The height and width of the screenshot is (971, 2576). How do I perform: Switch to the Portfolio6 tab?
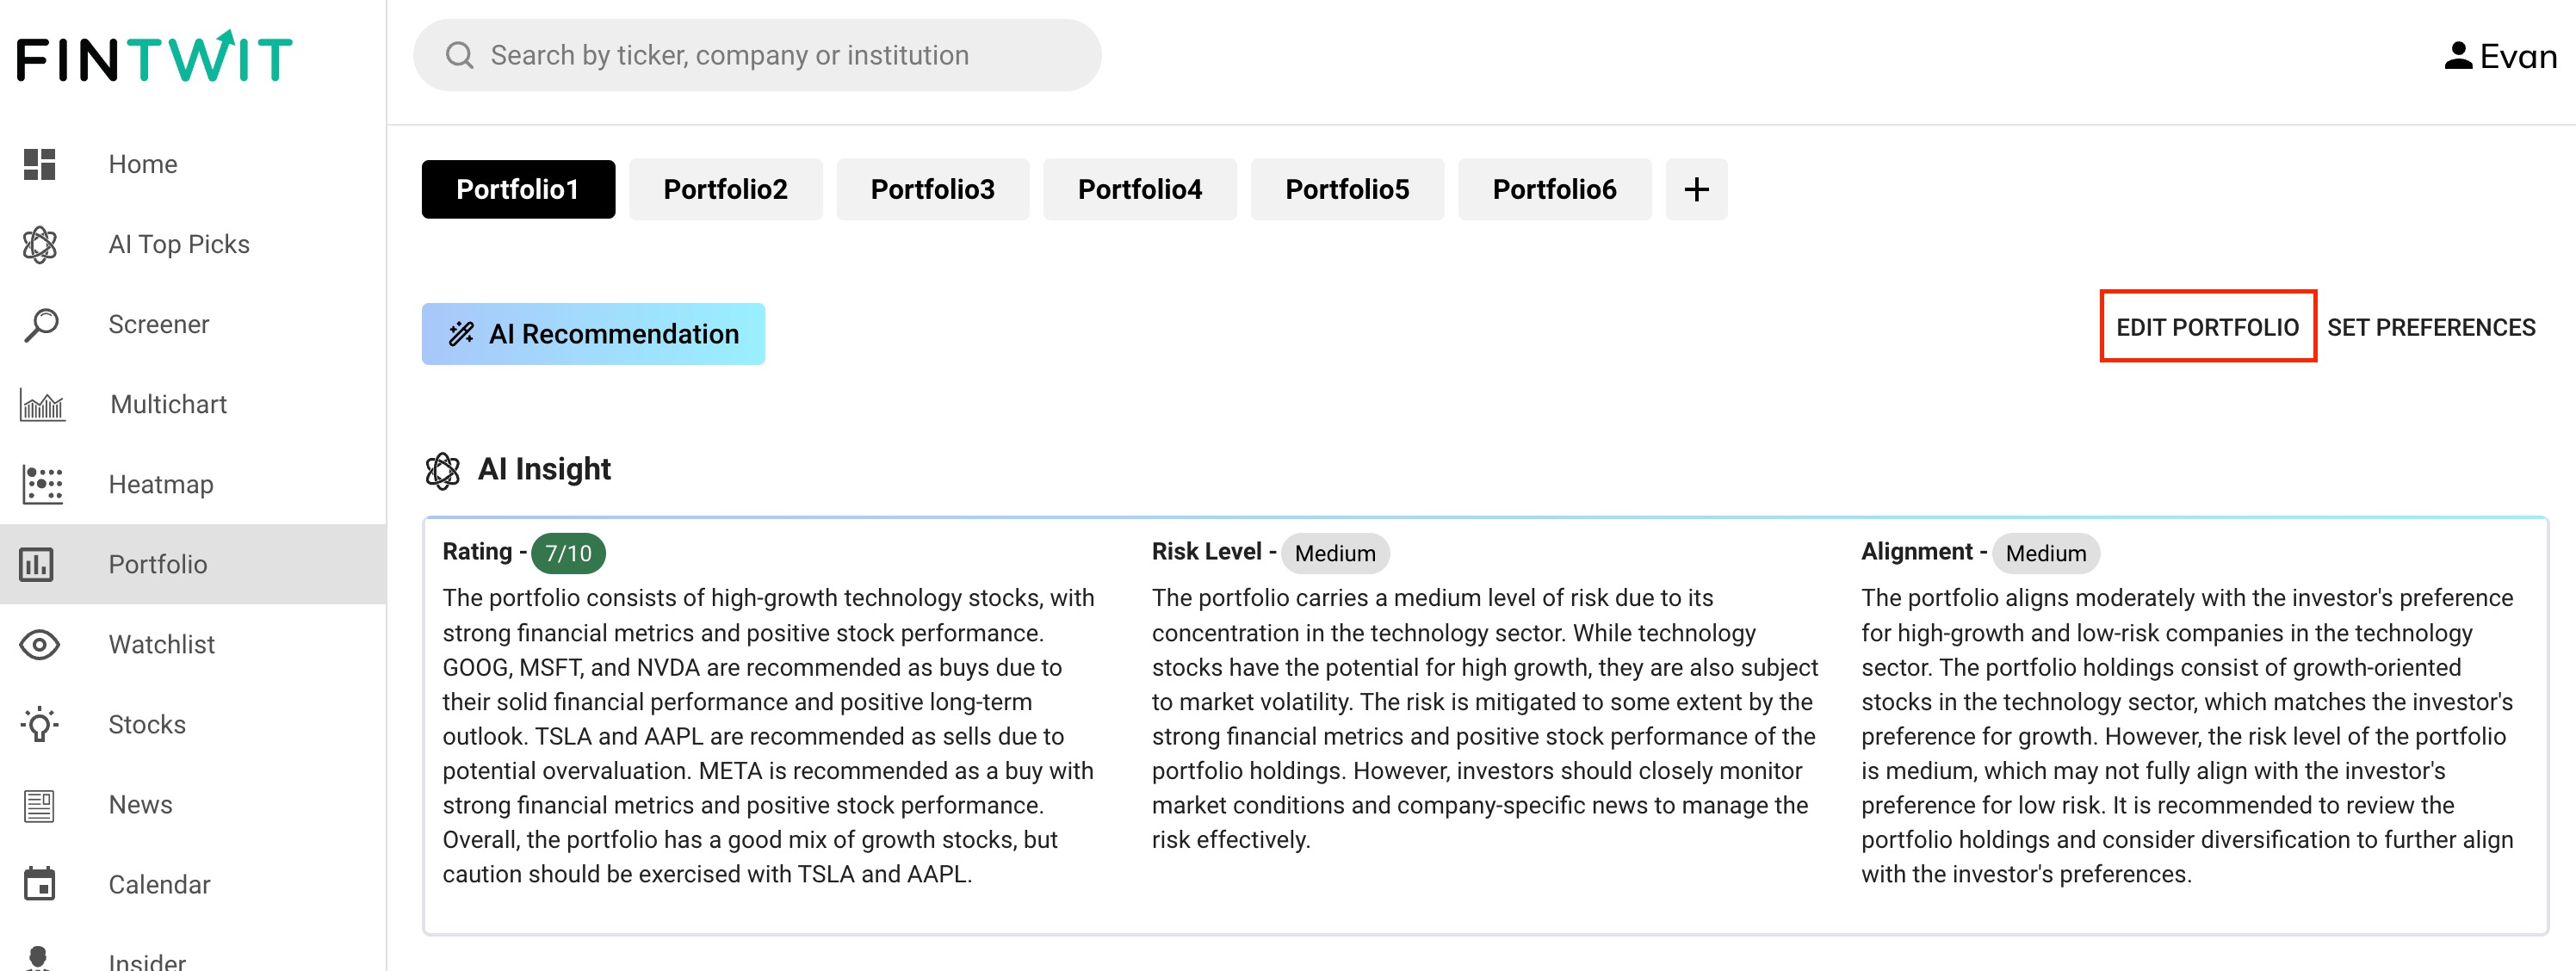tap(1554, 189)
